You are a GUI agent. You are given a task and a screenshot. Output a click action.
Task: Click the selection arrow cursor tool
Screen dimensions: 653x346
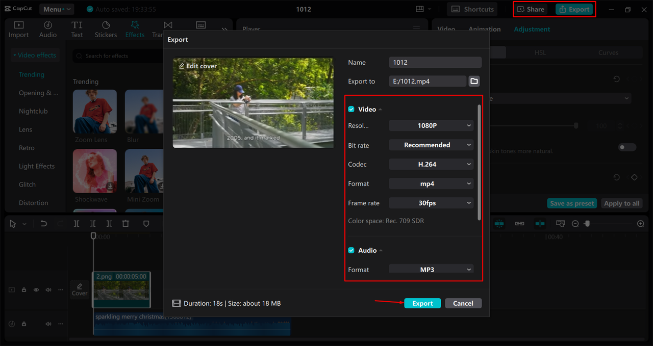click(13, 224)
